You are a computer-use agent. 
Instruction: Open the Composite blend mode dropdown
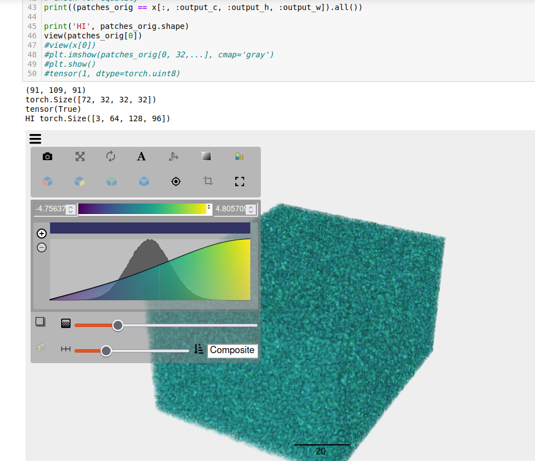232,350
